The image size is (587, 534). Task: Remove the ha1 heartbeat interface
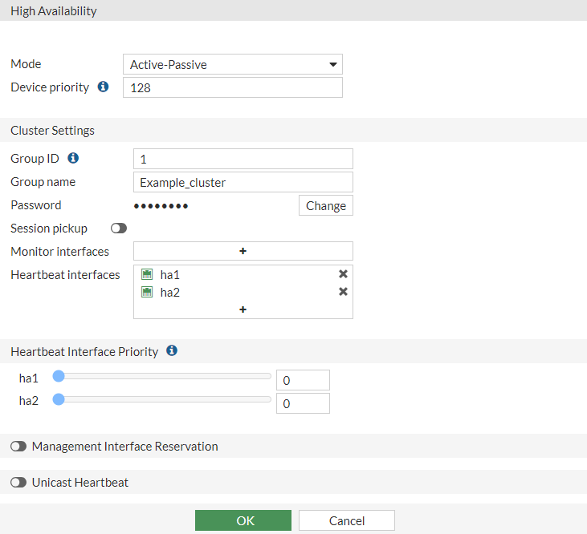click(x=343, y=274)
